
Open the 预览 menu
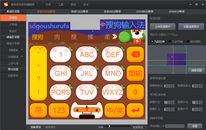(x=73, y=4)
